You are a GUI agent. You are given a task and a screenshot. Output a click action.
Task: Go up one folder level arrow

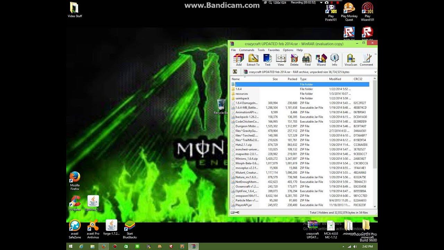[x=235, y=72]
